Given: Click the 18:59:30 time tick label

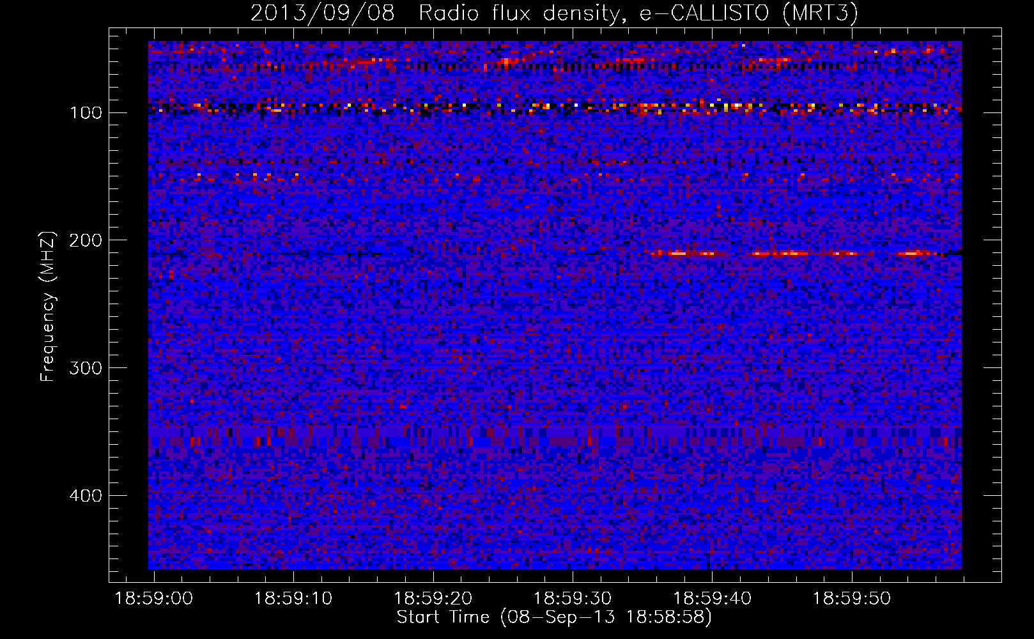Looking at the screenshot, I should tap(573, 599).
